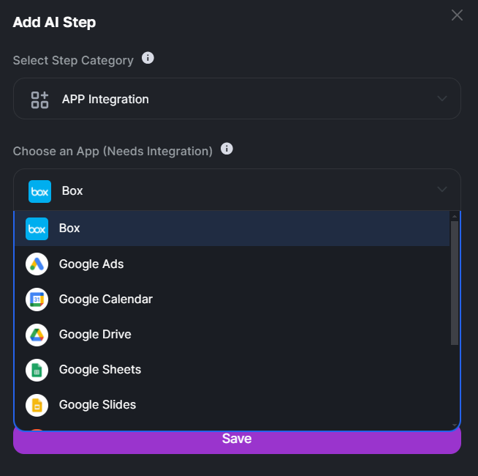Open the Step Category combo box

click(237, 98)
